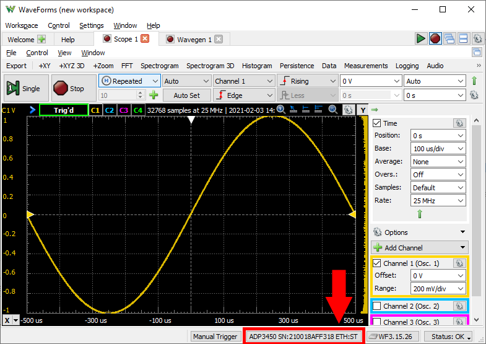486x344 pixels.
Task: Click the X cursor icon in the plot toolbar
Action: [x=306, y=109]
